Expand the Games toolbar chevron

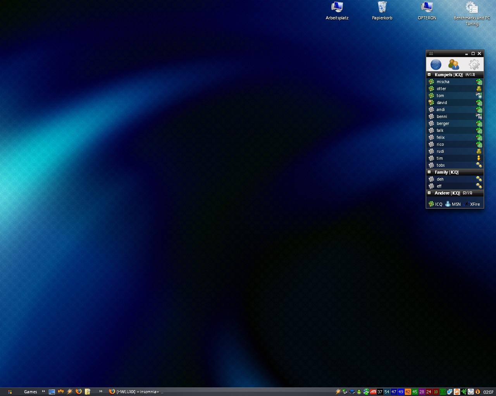(43, 391)
